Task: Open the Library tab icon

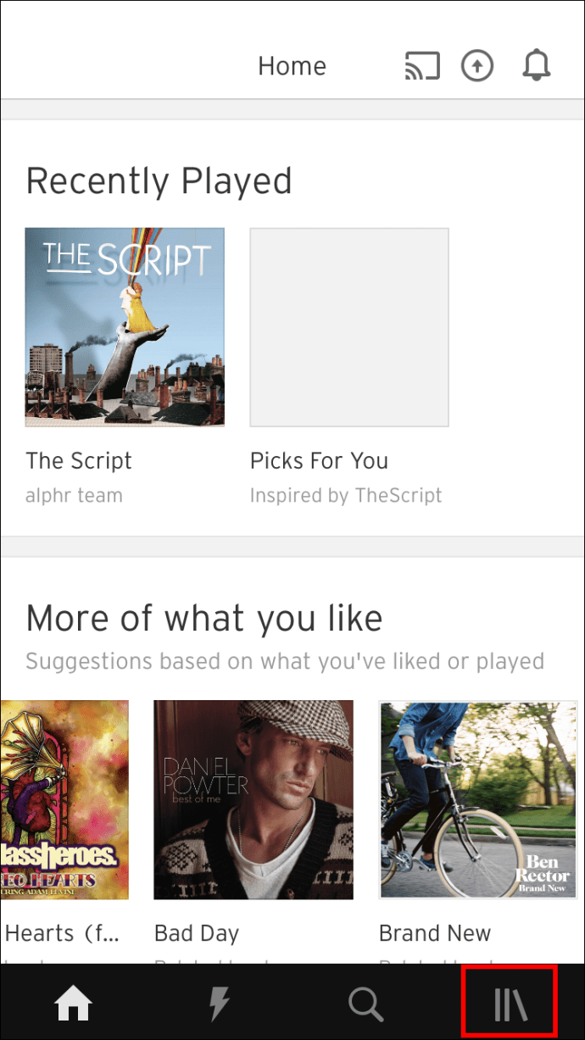Action: 510,1004
